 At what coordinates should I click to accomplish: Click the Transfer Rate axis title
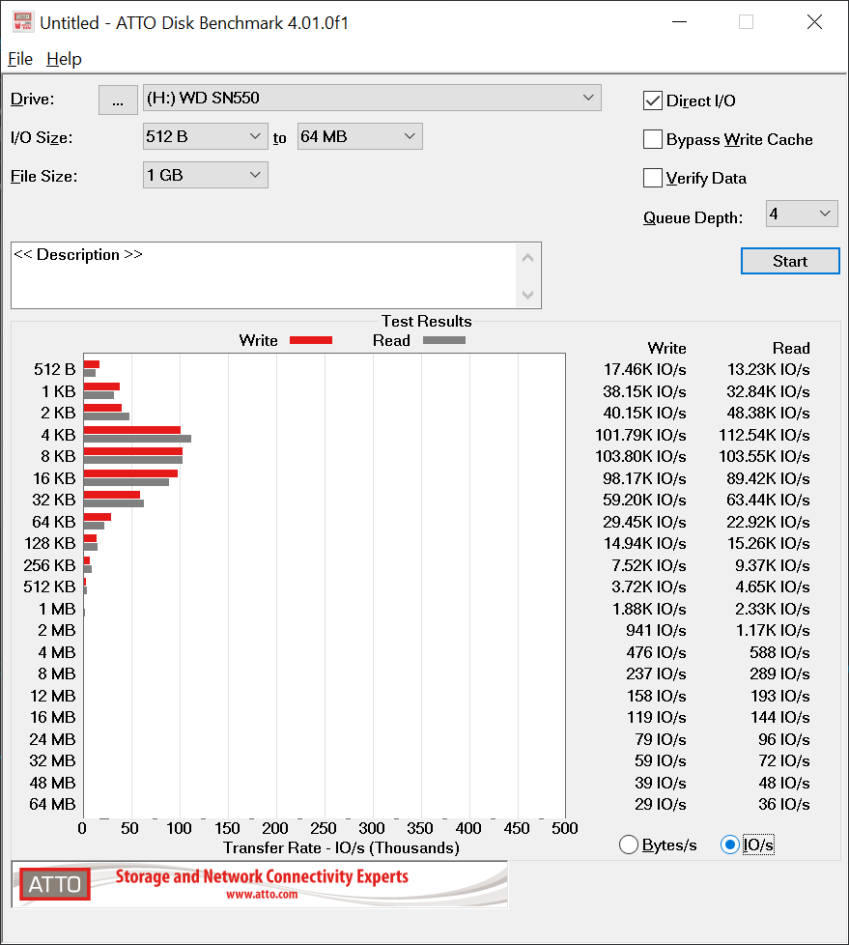tap(341, 848)
